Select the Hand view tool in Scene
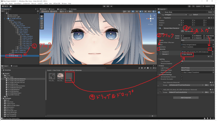 [42, 16]
